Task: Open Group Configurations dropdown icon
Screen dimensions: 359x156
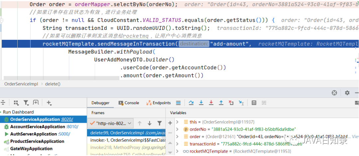Action: coord(16,103)
